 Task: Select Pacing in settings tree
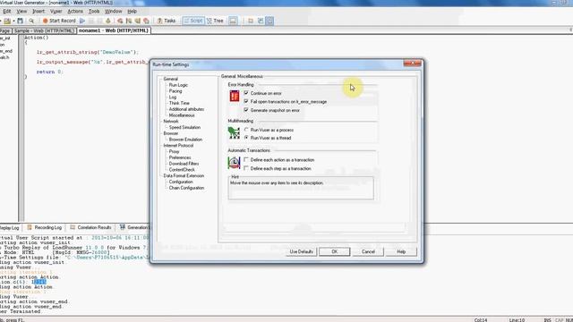(175, 91)
